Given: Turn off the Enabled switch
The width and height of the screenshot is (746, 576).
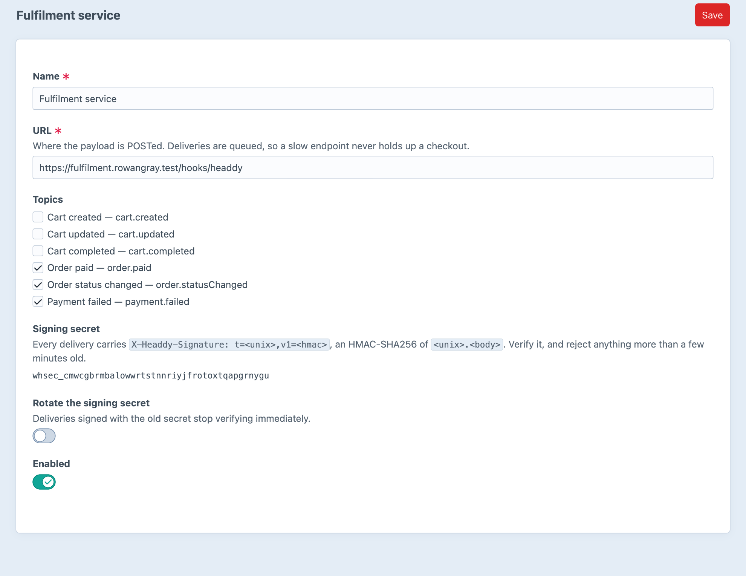Looking at the screenshot, I should click(x=44, y=482).
